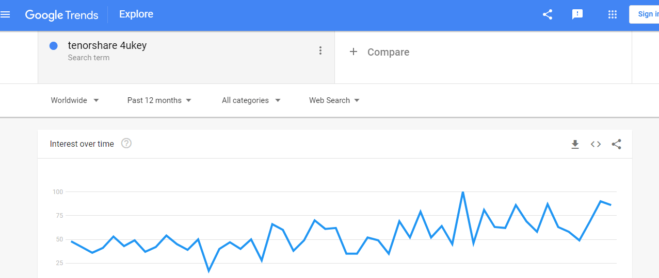Open the Interest over time help icon
This screenshot has height=278, width=659.
coord(126,144)
